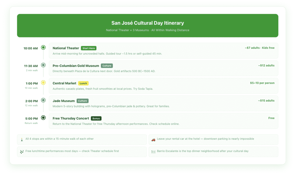The width and height of the screenshot is (296, 173).
Task: Click the dinner plate icon
Action: click(x=153, y=152)
